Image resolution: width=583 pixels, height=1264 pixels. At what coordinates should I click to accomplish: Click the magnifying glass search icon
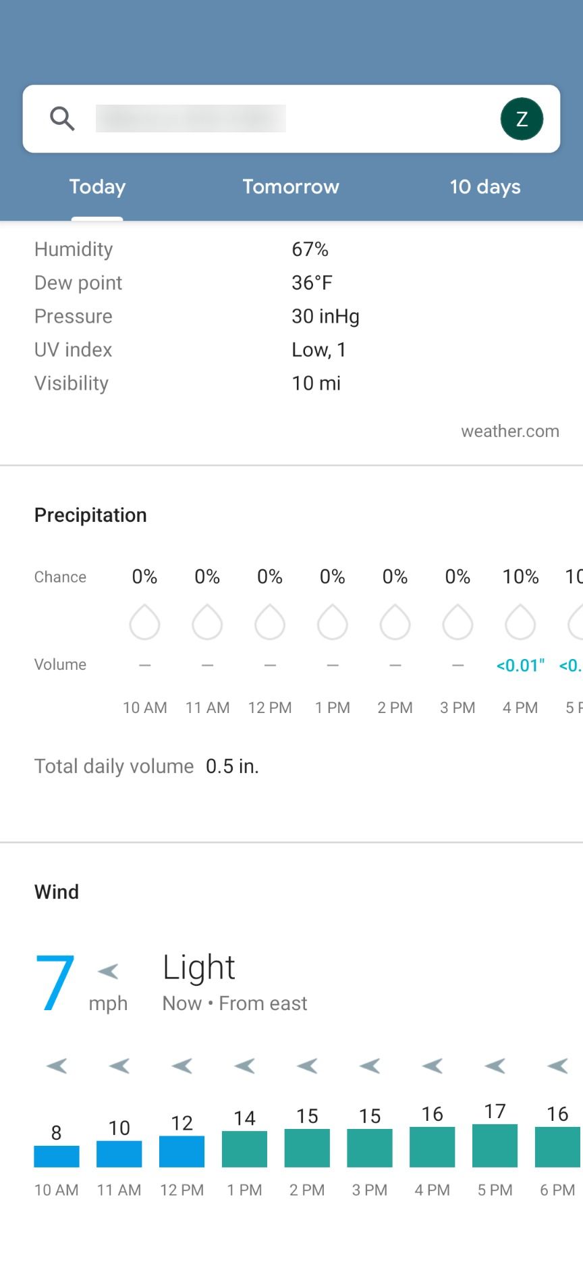(61, 118)
